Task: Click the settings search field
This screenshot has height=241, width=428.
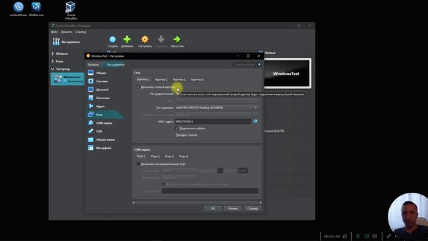Action: pyautogui.click(x=244, y=64)
